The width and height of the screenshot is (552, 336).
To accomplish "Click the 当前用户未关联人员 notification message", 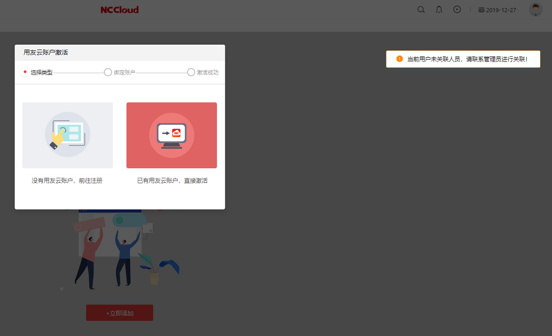I will tap(467, 59).
